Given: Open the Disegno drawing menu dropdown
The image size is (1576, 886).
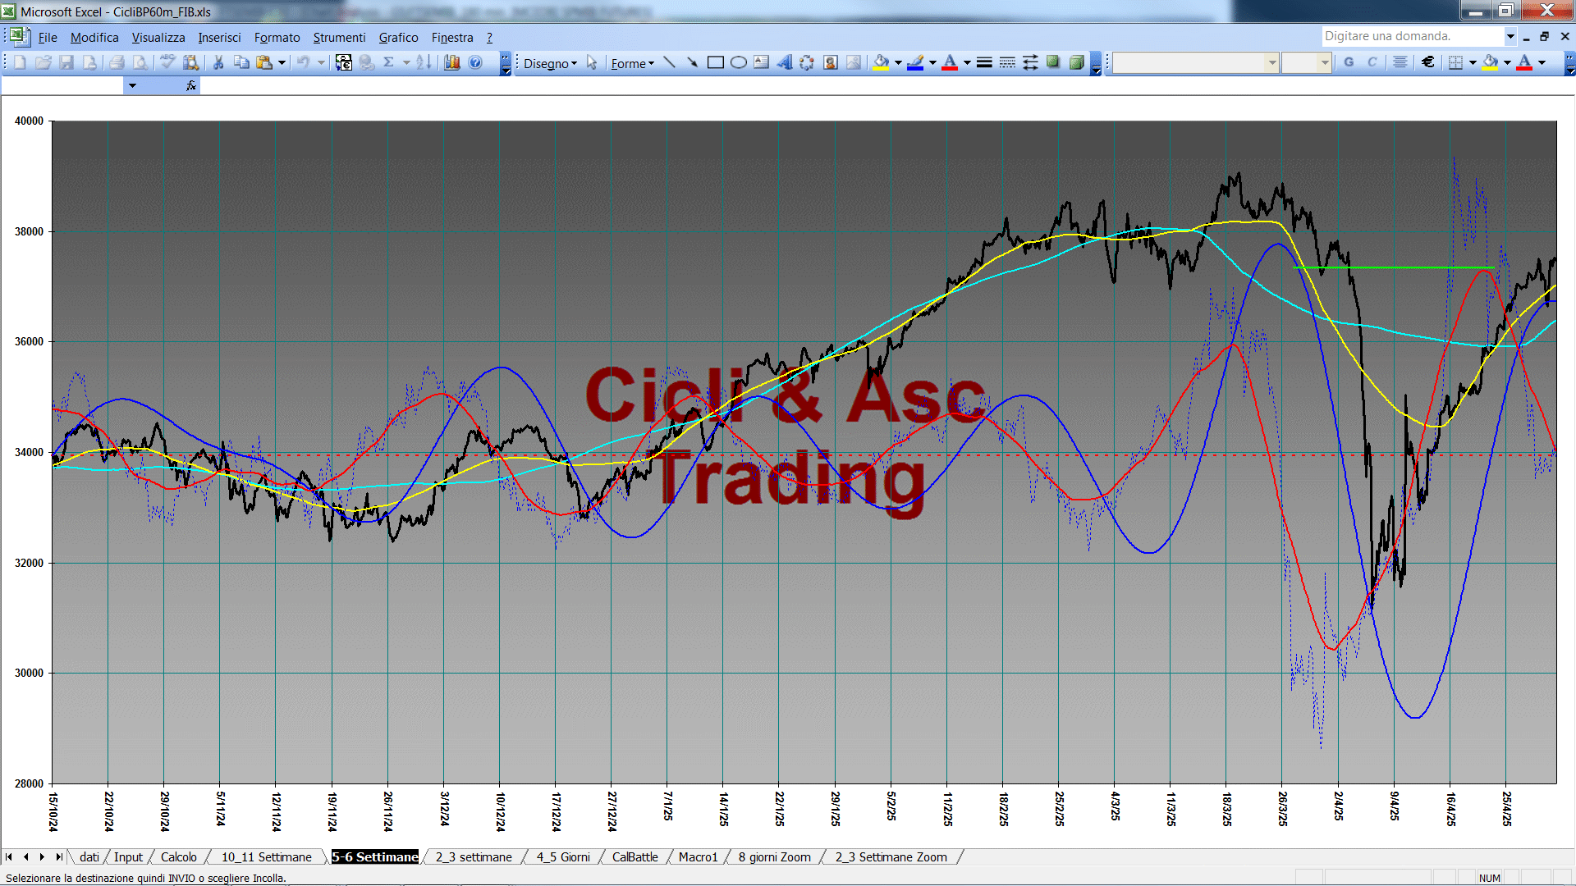Looking at the screenshot, I should tap(550, 63).
